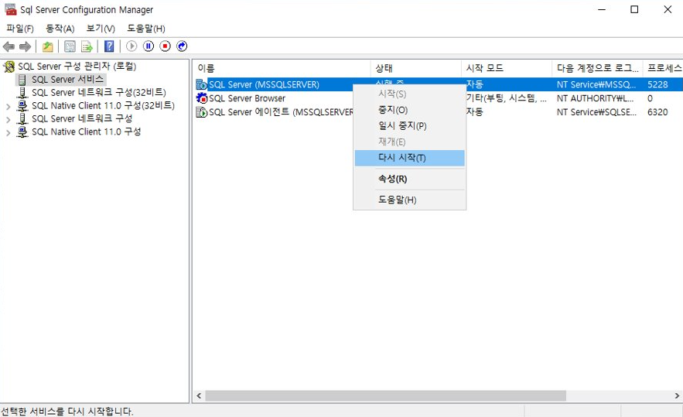The width and height of the screenshot is (683, 417).
Task: Sort by 다음 계정으로 로그... column header
Action: click(x=598, y=68)
